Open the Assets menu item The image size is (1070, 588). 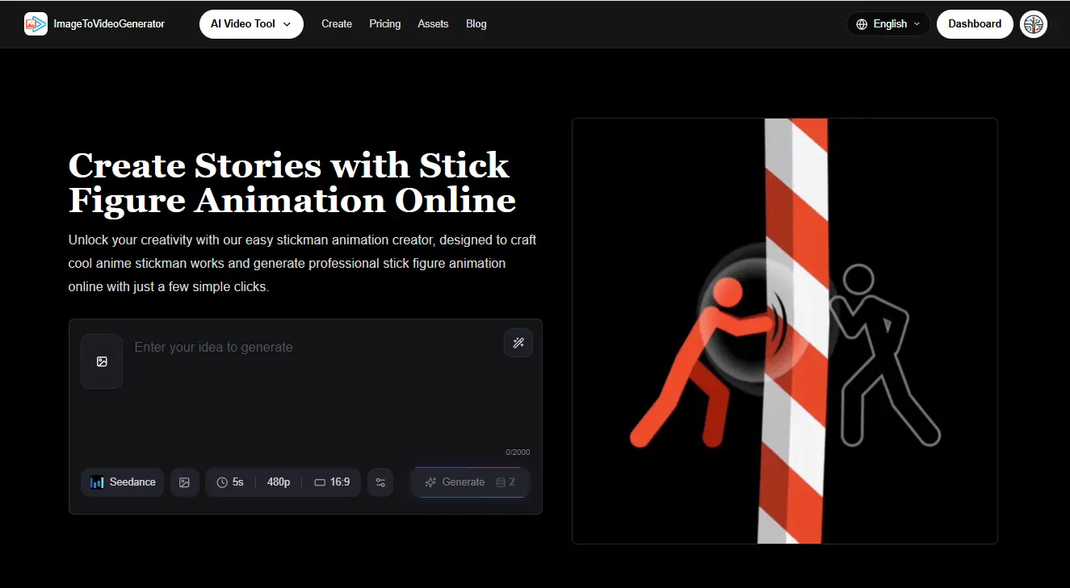433,24
